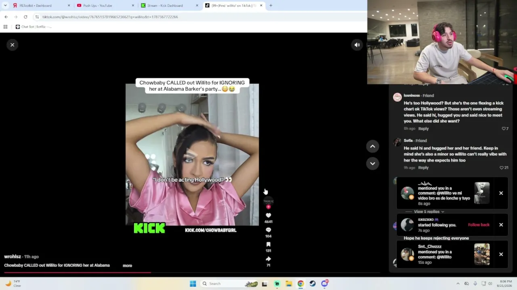Open the weather widget showing 74°F
517x290 pixels.
pyautogui.click(x=14, y=284)
